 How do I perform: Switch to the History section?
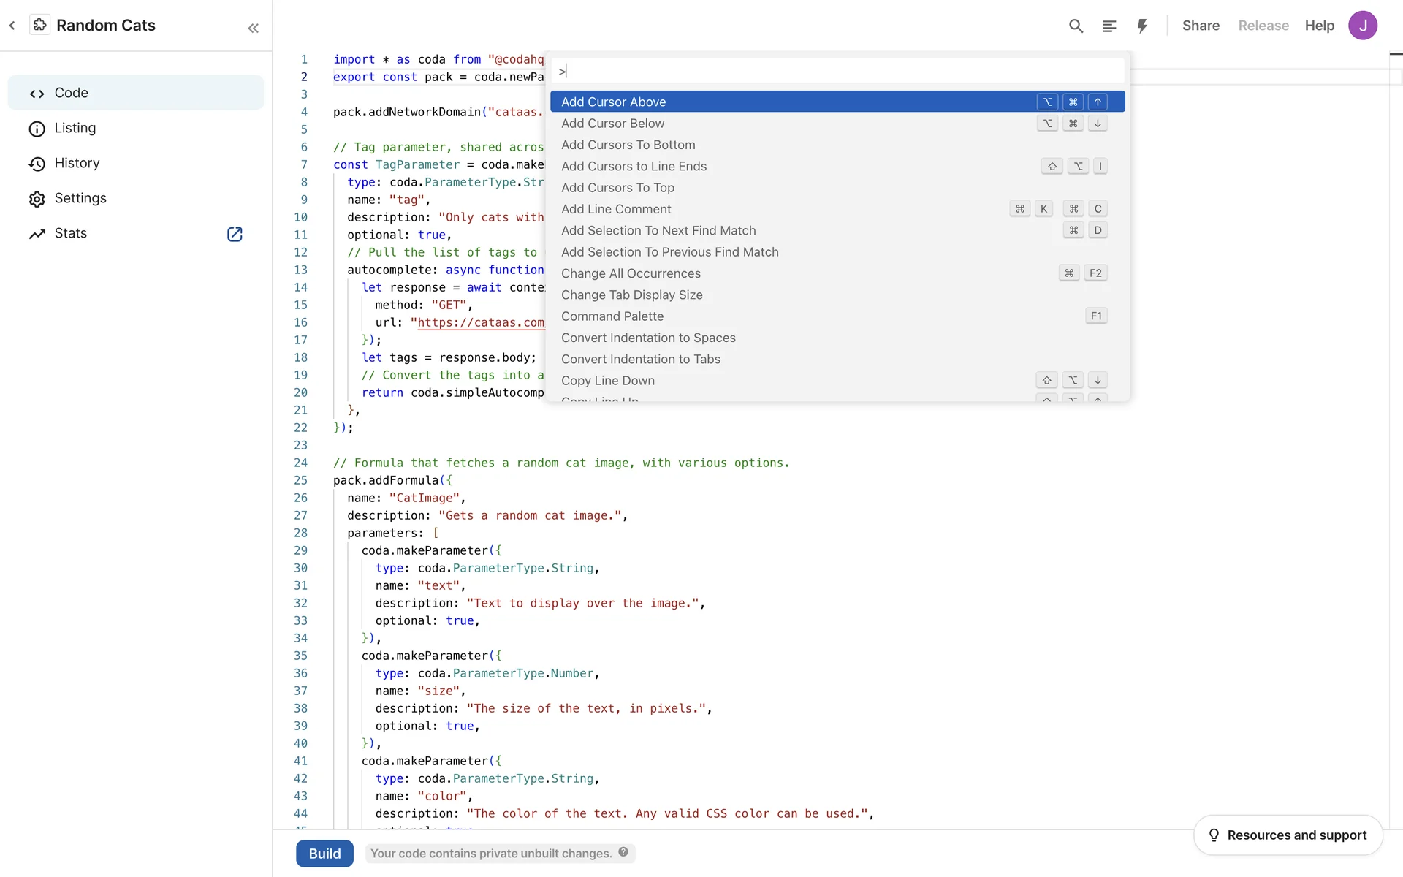click(x=77, y=163)
